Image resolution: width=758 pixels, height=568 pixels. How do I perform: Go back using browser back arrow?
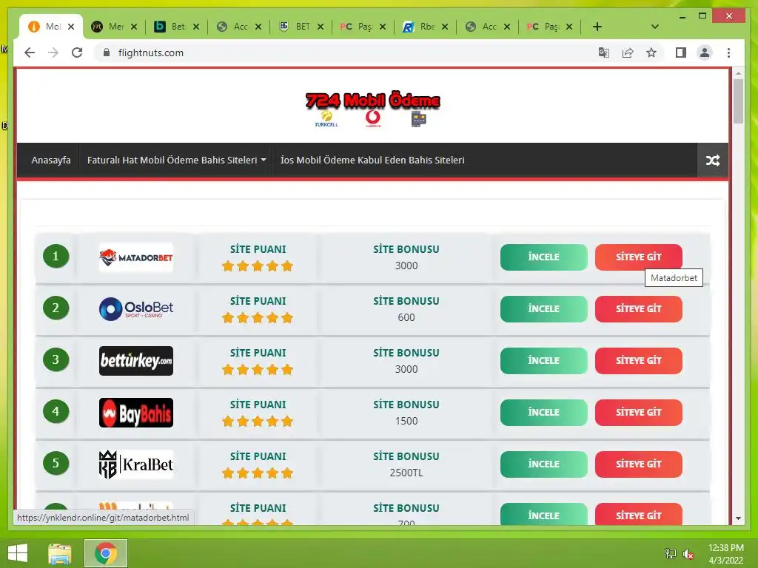(30, 53)
